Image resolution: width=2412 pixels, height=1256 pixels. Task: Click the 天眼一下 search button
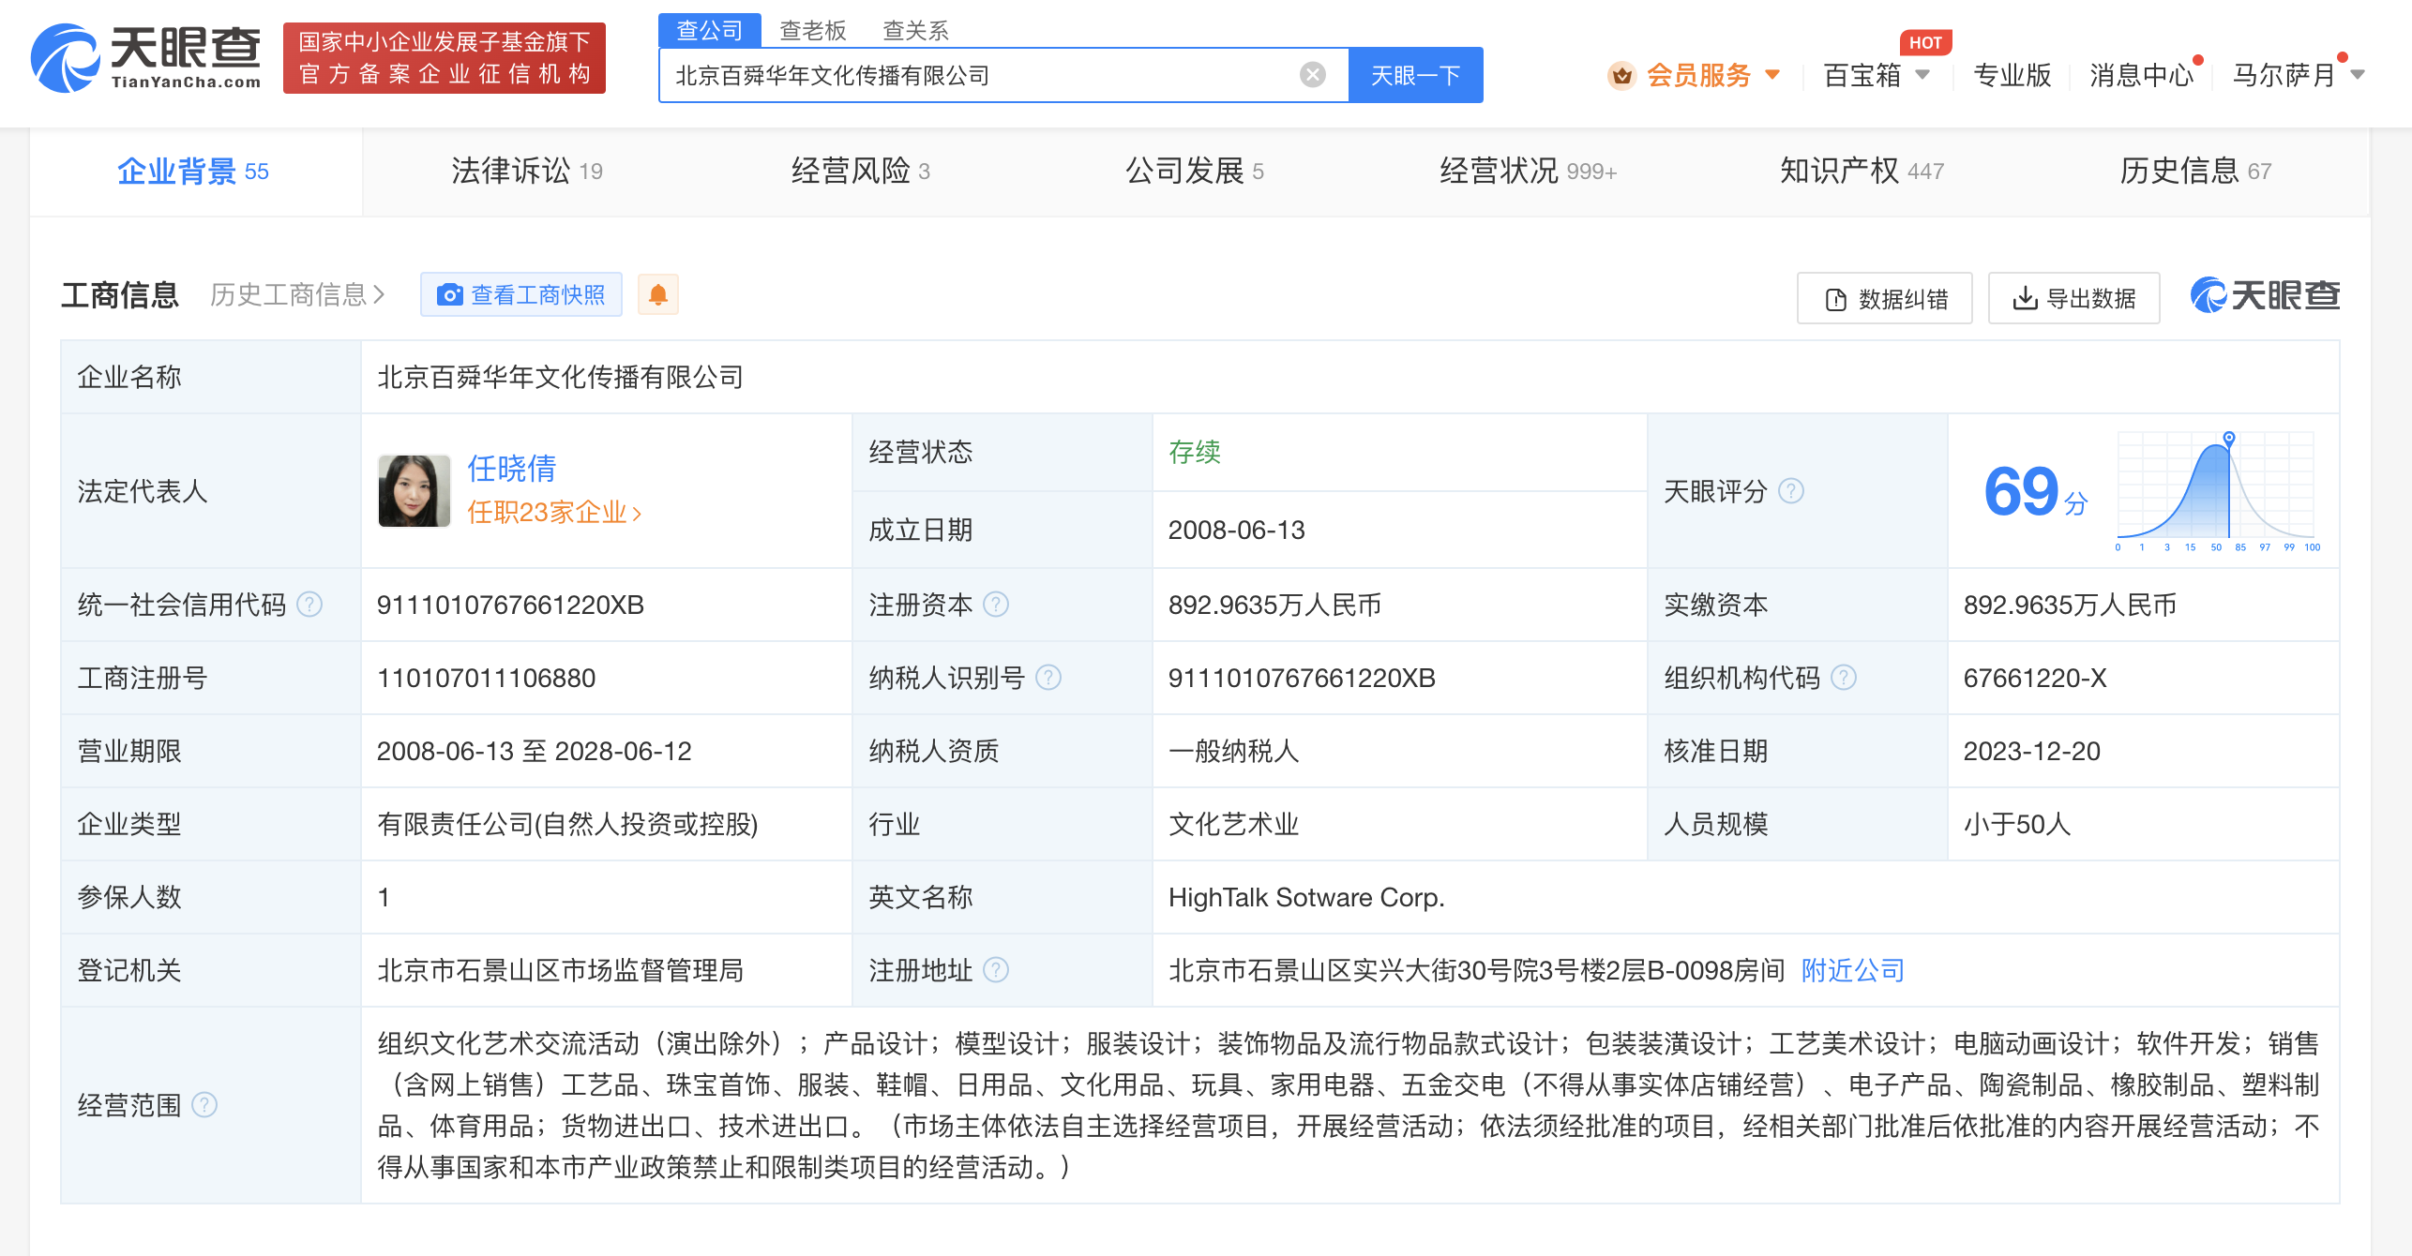(x=1416, y=75)
